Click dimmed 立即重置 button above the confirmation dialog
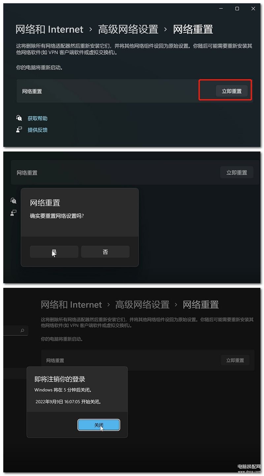 click(x=237, y=173)
